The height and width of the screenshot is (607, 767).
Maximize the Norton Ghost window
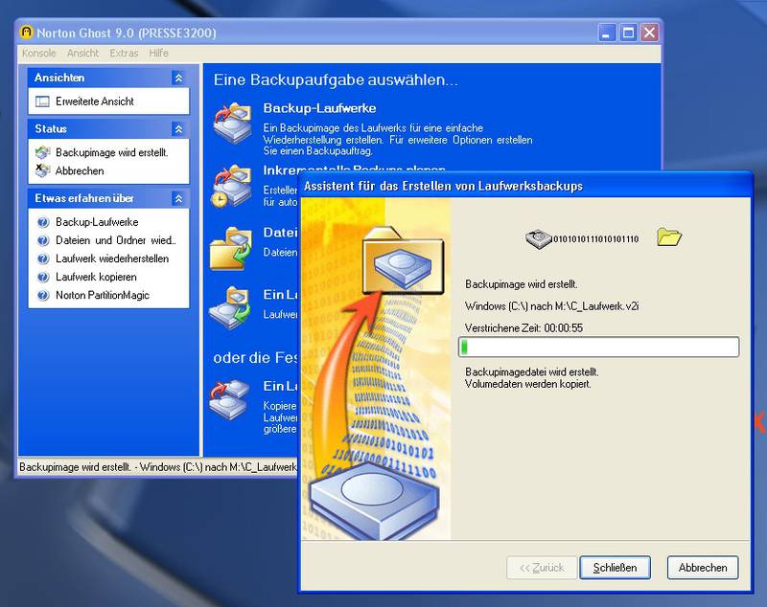(x=629, y=34)
